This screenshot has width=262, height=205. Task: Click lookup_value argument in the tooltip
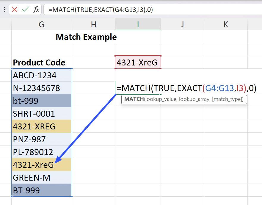tap(161, 99)
